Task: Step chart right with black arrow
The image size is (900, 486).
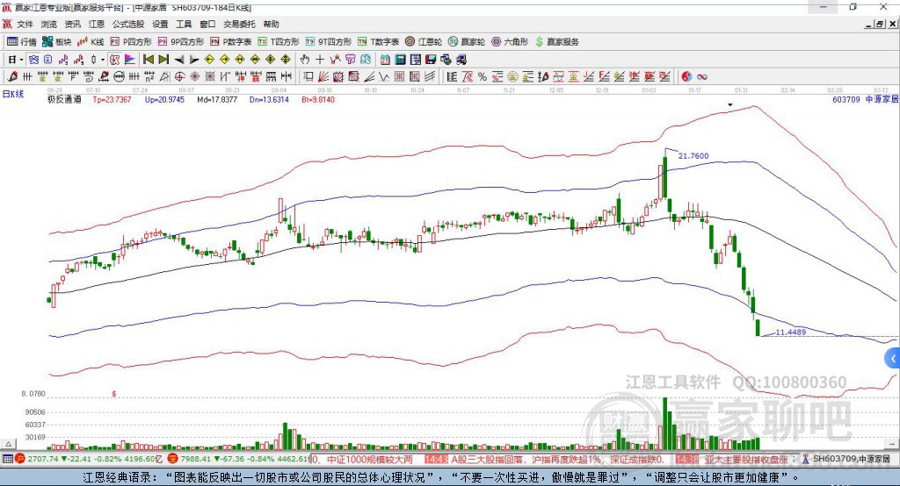Action: 194,60
